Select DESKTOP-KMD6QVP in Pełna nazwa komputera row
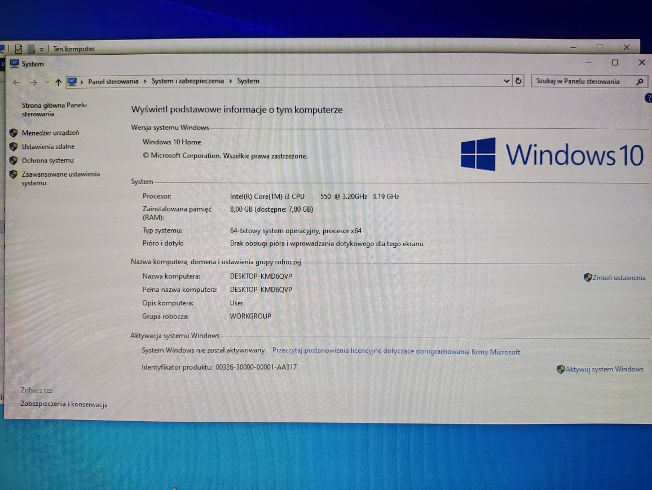652x490 pixels. point(261,290)
